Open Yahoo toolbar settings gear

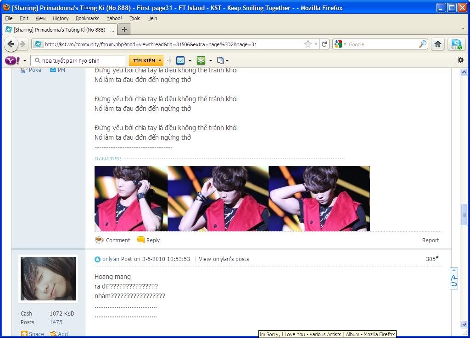coord(461,60)
